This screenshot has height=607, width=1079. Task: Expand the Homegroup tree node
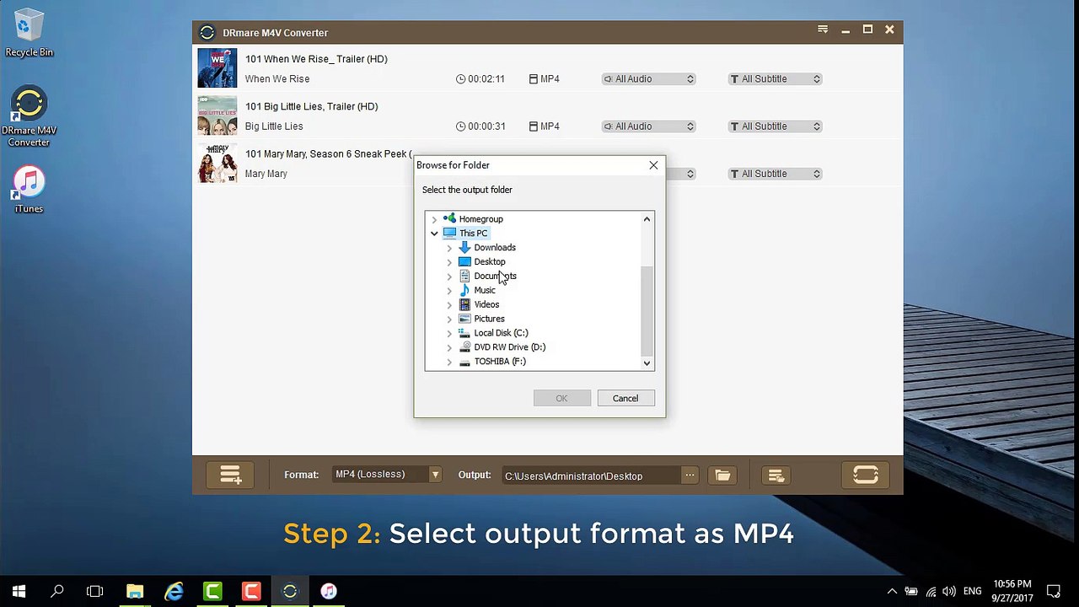pyautogui.click(x=434, y=219)
